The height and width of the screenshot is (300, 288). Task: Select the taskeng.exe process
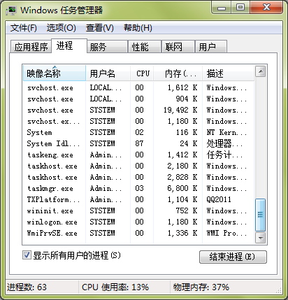pos(138,155)
